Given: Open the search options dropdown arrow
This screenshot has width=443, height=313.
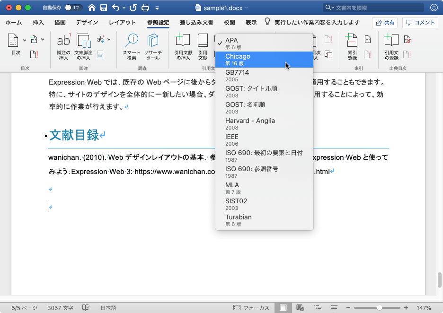Looking at the screenshot, I should [333, 8].
